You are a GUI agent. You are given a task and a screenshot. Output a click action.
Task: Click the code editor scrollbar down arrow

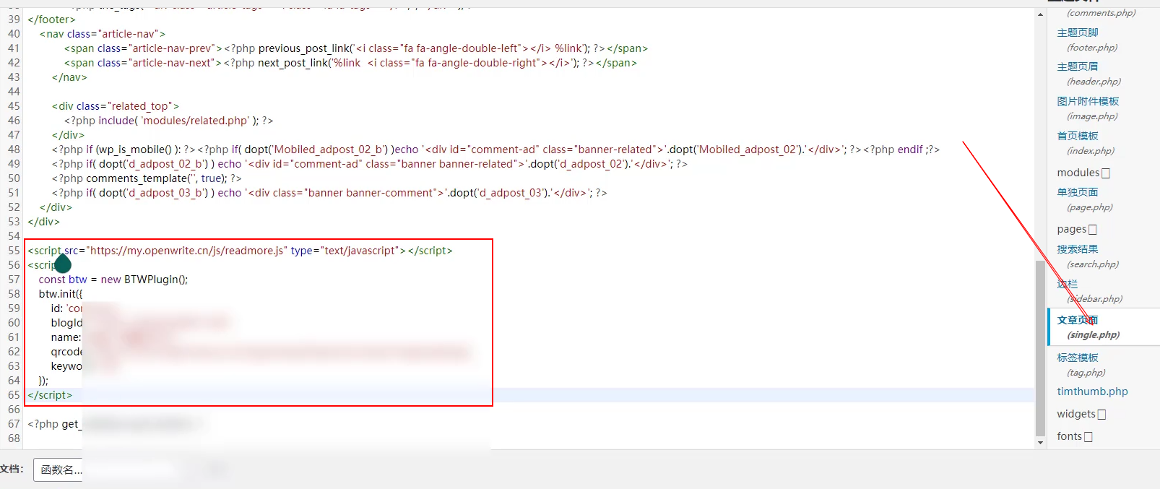[1040, 442]
